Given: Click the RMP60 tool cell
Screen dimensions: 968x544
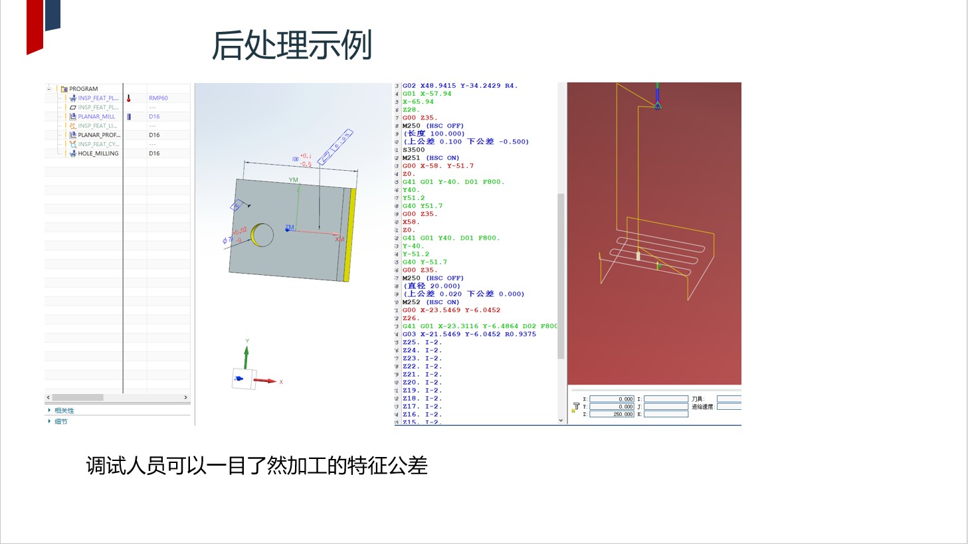Looking at the screenshot, I should (158, 98).
